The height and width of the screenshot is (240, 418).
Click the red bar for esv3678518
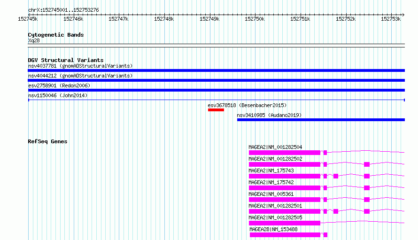click(216, 110)
